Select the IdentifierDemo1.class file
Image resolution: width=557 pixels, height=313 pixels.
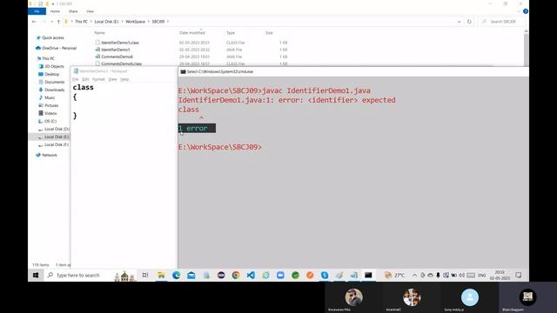click(120, 43)
